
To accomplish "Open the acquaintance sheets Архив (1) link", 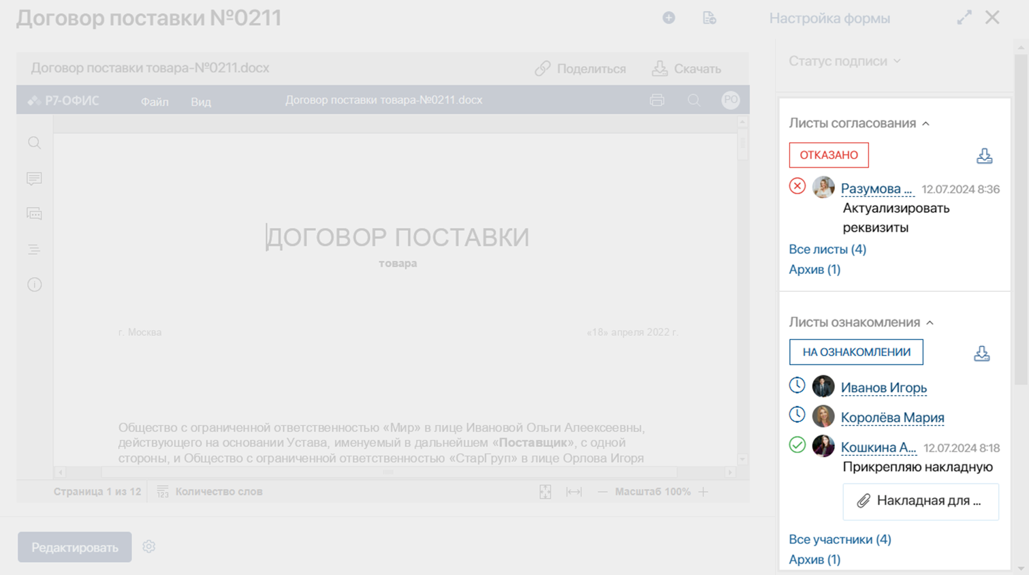I will pyautogui.click(x=814, y=560).
